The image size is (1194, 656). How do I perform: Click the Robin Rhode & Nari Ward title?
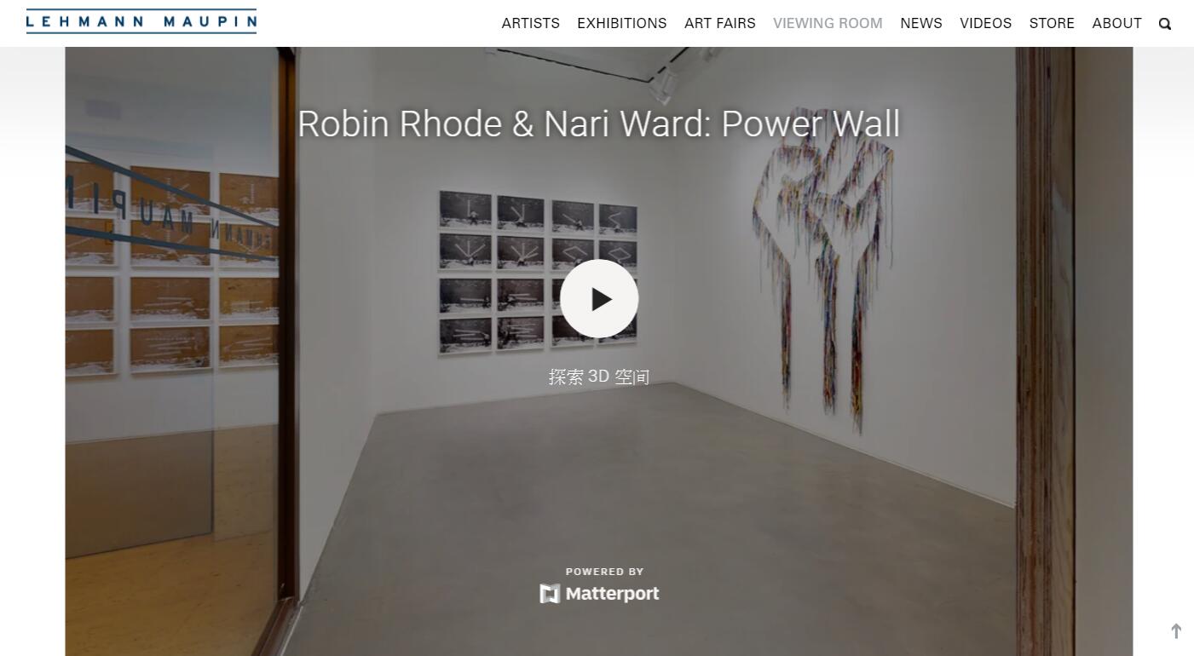pyautogui.click(x=598, y=124)
